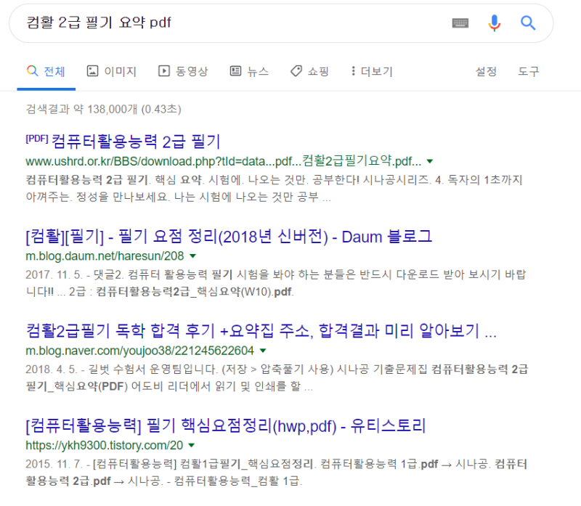This screenshot has width=581, height=506.
Task: Click the three-dot icon beside 더보기
Action: [353, 70]
